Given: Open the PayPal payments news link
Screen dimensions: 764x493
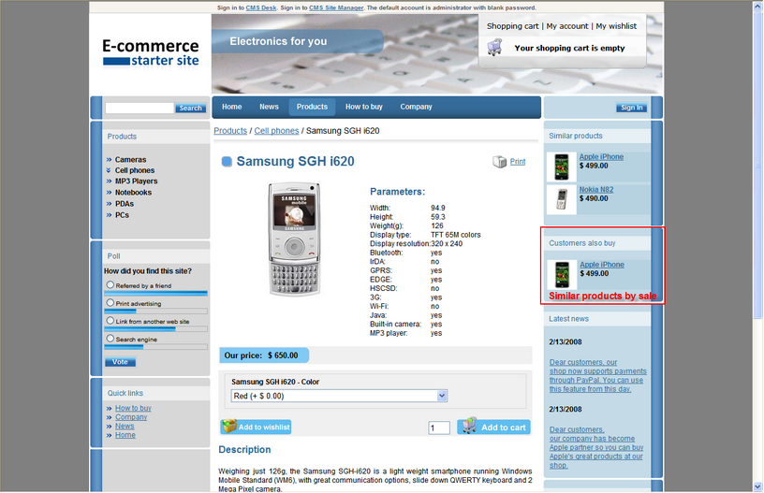Looking at the screenshot, I should [598, 376].
